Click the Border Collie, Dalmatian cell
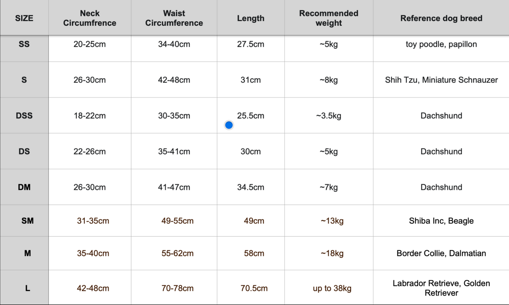This screenshot has height=305, width=509. pos(441,253)
